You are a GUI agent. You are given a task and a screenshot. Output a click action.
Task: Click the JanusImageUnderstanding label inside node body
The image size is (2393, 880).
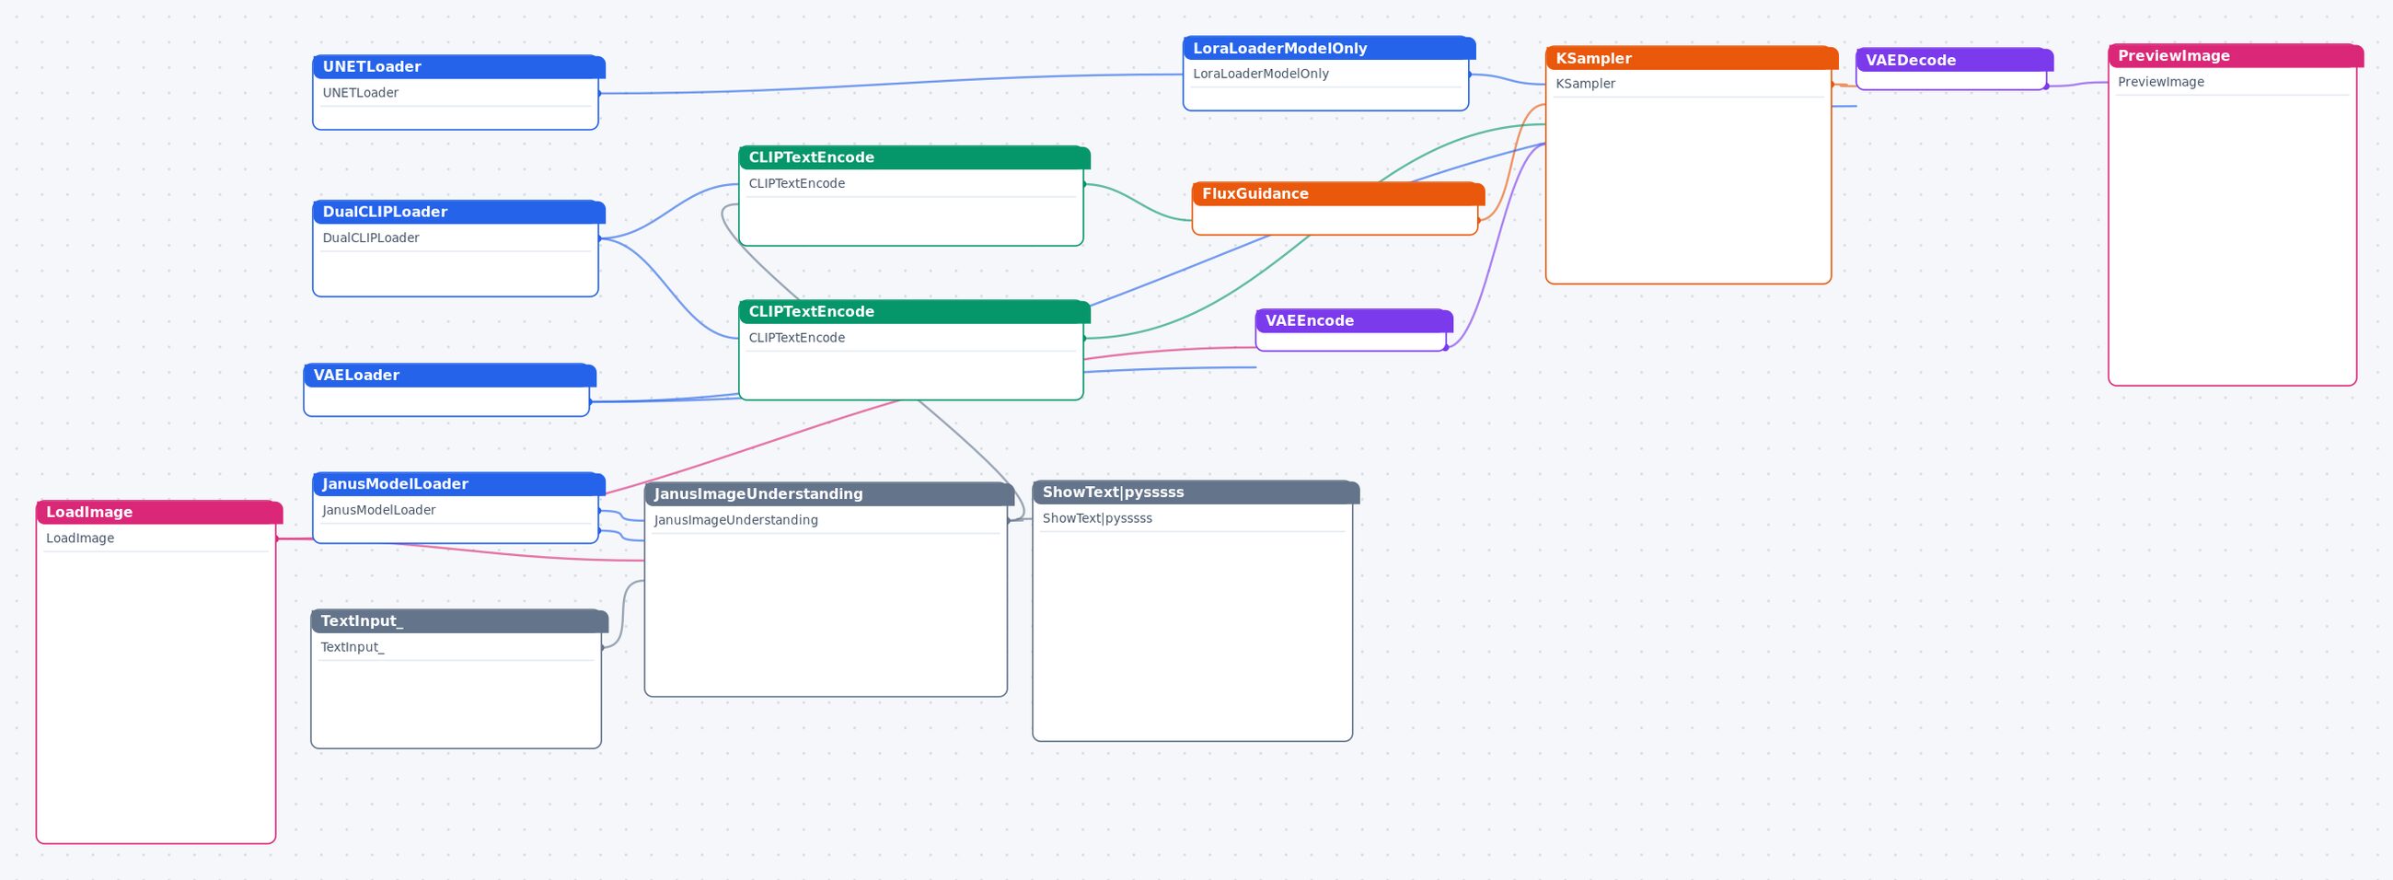(735, 520)
